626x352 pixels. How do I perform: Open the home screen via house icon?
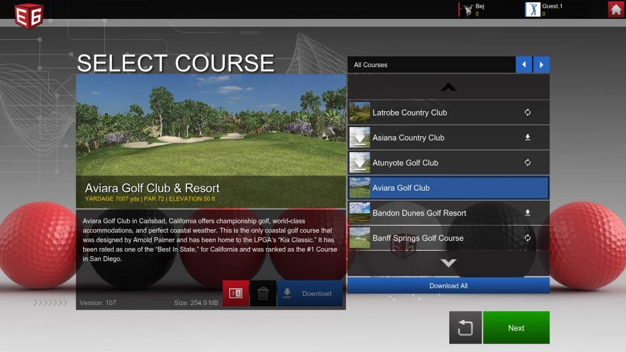pos(616,9)
